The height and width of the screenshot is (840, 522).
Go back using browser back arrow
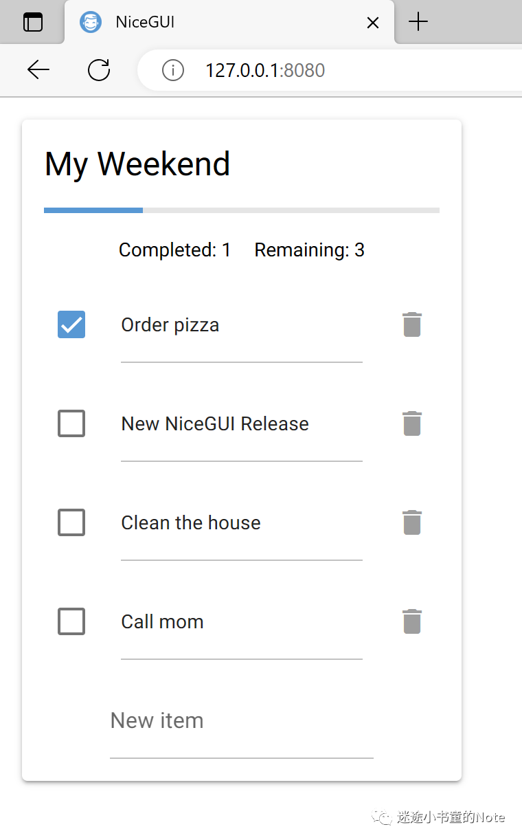tap(38, 69)
